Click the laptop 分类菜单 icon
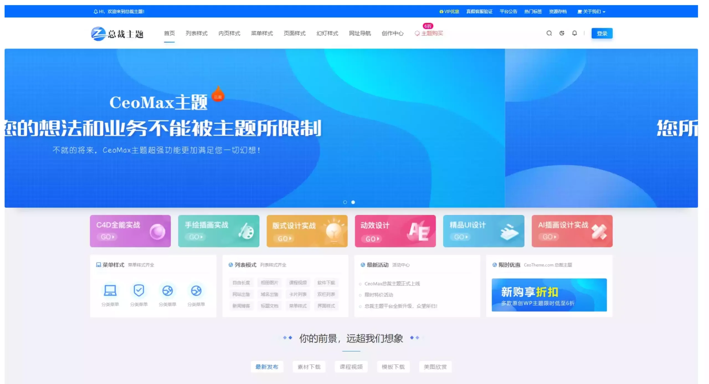This screenshot has height=384, width=709. [110, 290]
